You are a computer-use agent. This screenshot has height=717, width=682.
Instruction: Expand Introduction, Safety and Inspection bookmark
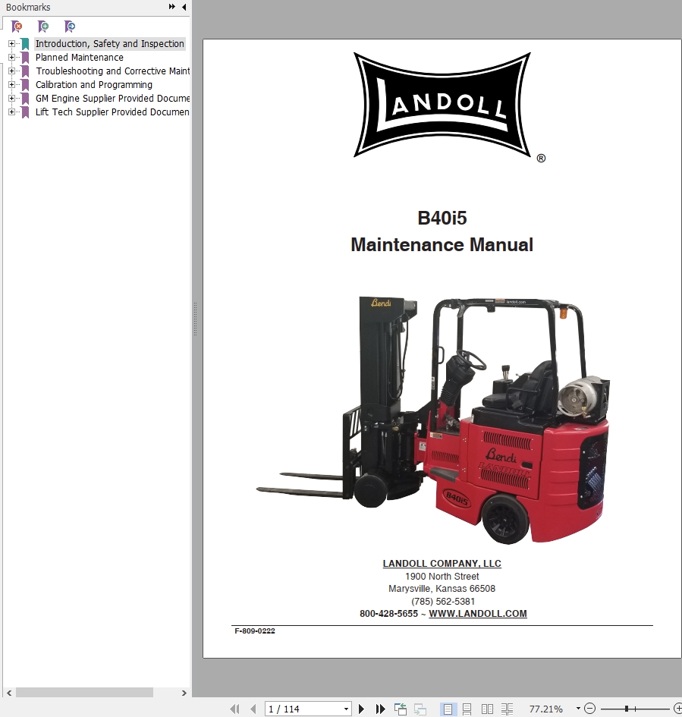11,44
